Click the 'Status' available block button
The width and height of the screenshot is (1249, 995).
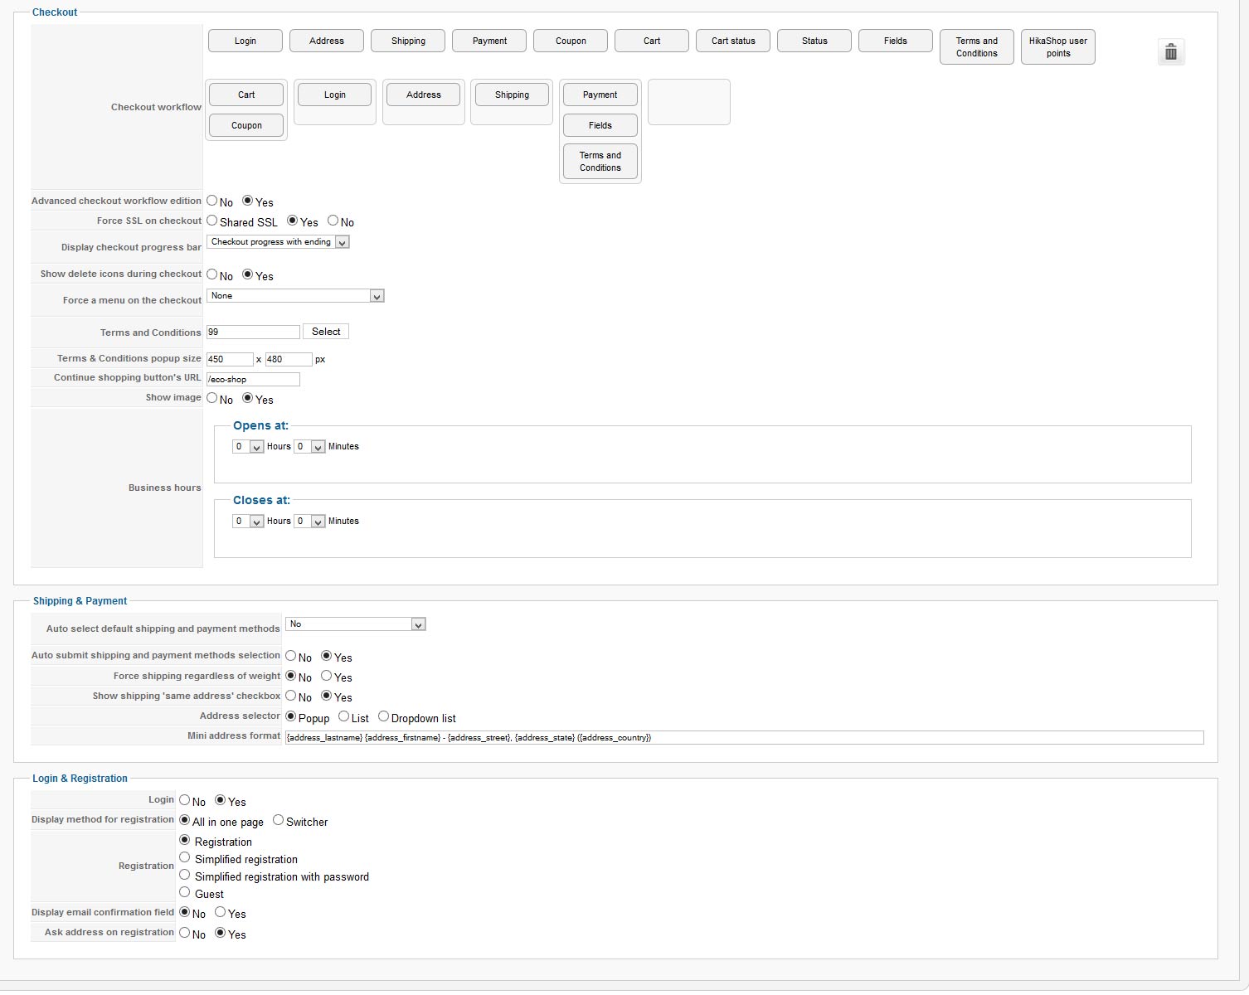[x=814, y=41]
